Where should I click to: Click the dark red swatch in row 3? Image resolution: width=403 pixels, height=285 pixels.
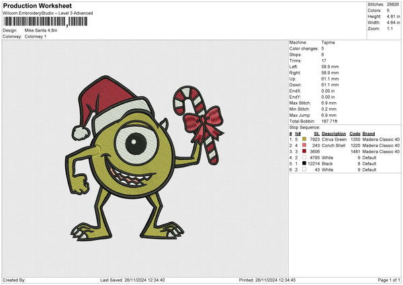point(304,151)
